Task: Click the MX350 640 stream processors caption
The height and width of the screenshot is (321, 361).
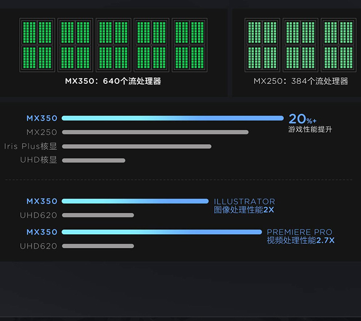Action: pos(113,81)
